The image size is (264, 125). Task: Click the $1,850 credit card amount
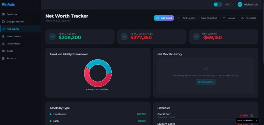244,116
